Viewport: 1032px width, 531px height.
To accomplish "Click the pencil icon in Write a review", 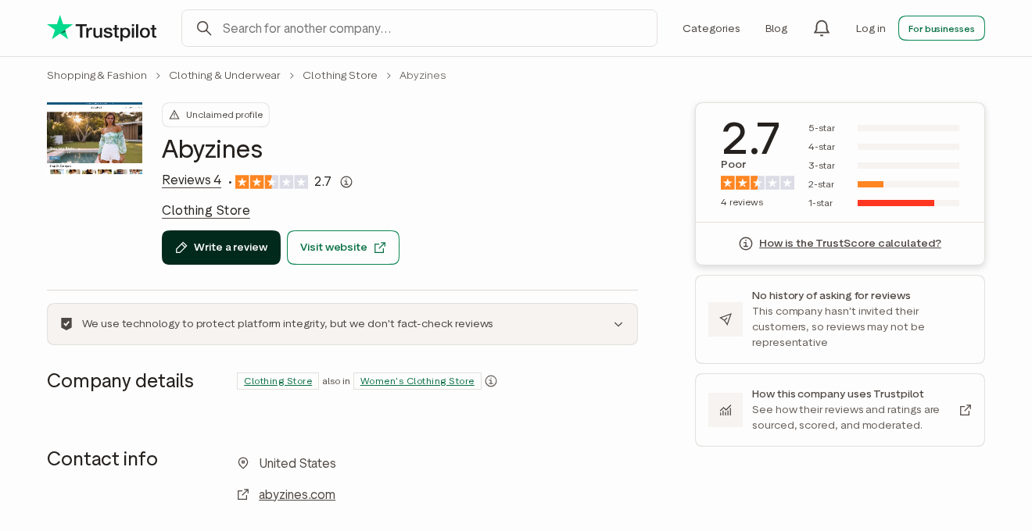I will 181,248.
